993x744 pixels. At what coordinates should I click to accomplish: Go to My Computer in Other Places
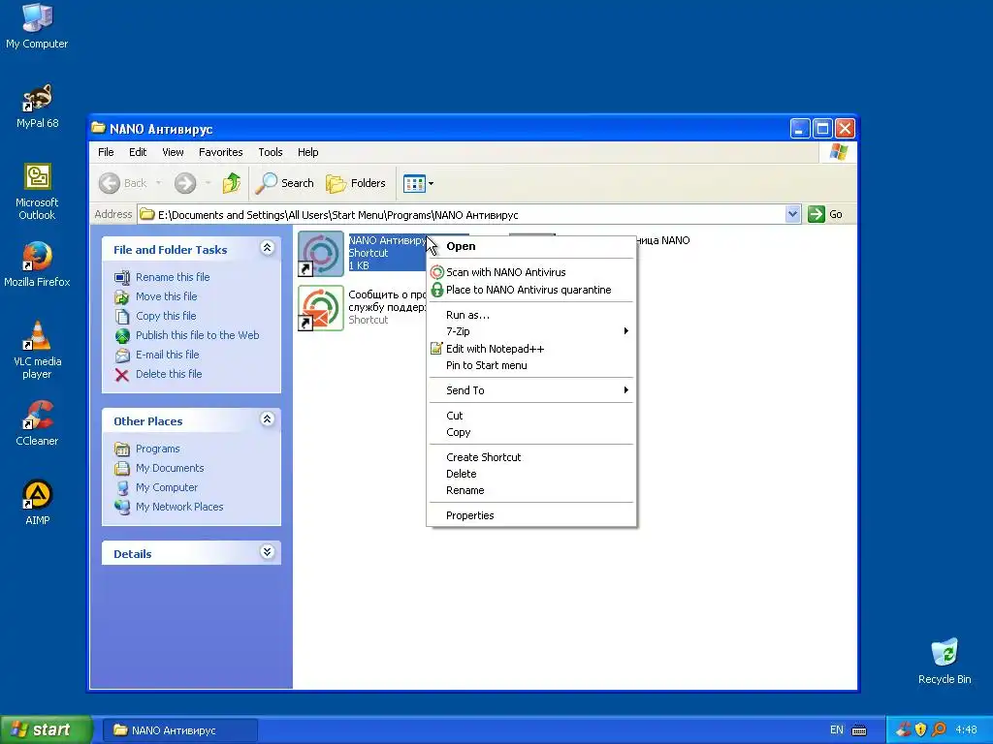[x=167, y=488]
